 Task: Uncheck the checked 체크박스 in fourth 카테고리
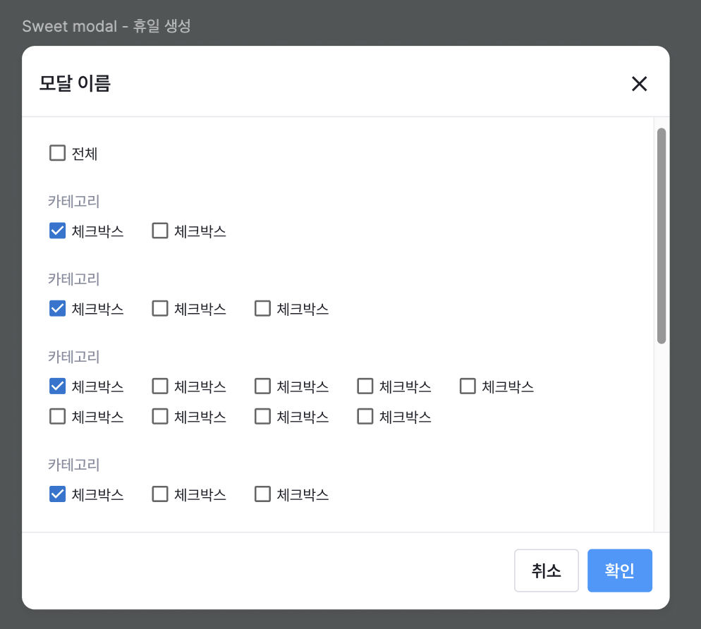tap(57, 494)
